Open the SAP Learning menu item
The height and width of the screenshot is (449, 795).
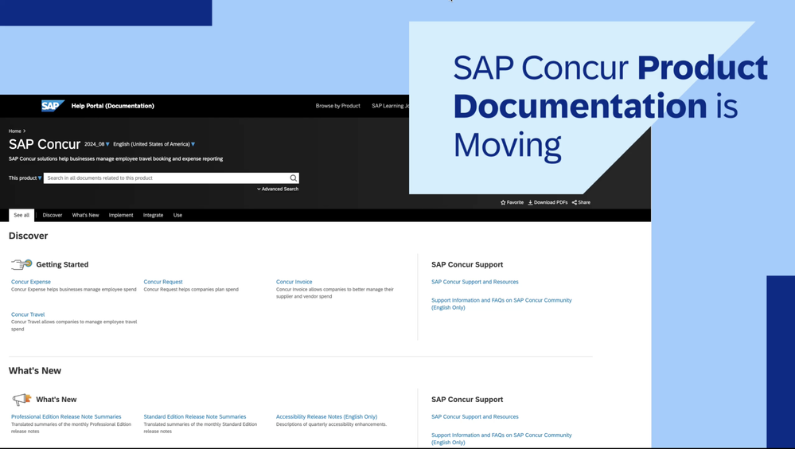tap(390, 106)
